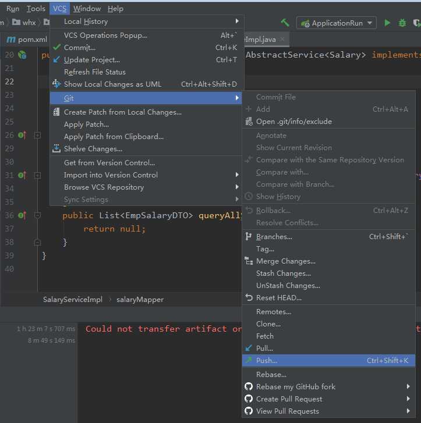This screenshot has width=421, height=423.
Task: Choose Clone... in Git submenu
Action: (328, 324)
